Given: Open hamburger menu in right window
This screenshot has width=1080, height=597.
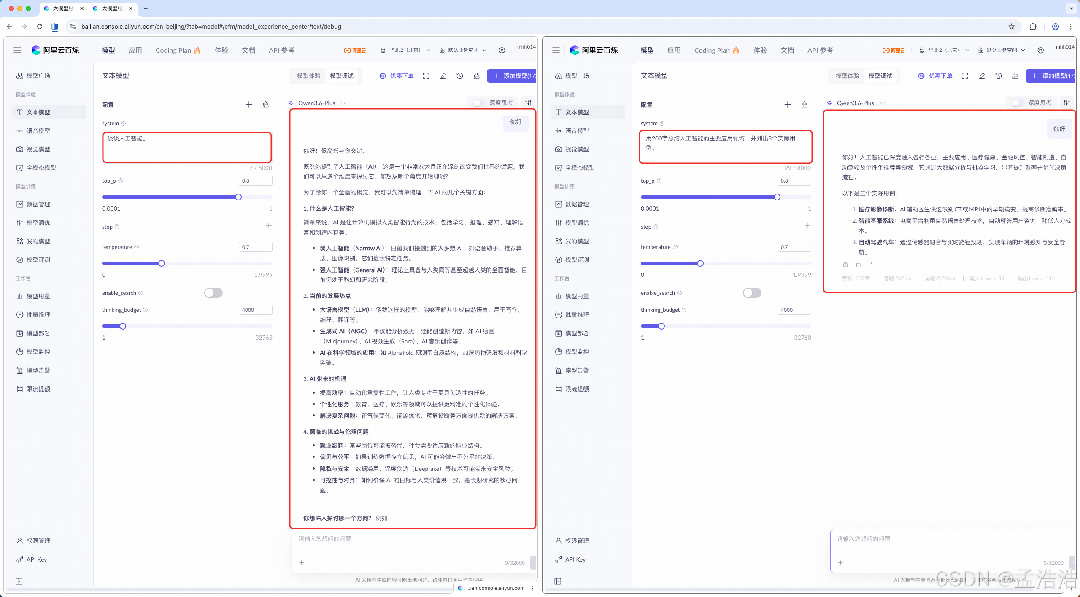Looking at the screenshot, I should [556, 50].
